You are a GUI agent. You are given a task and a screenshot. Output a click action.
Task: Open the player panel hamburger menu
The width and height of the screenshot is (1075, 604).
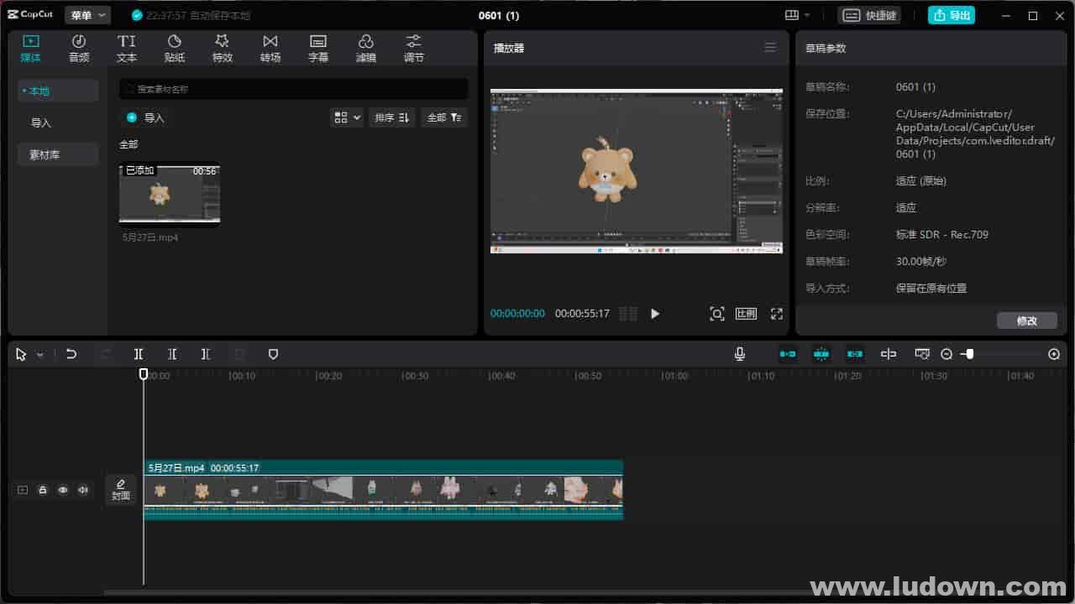(770, 48)
